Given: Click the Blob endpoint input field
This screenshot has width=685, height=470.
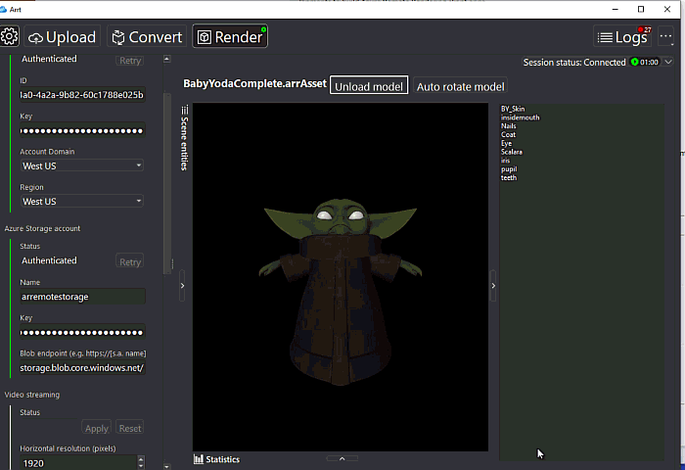Looking at the screenshot, I should 82,367.
